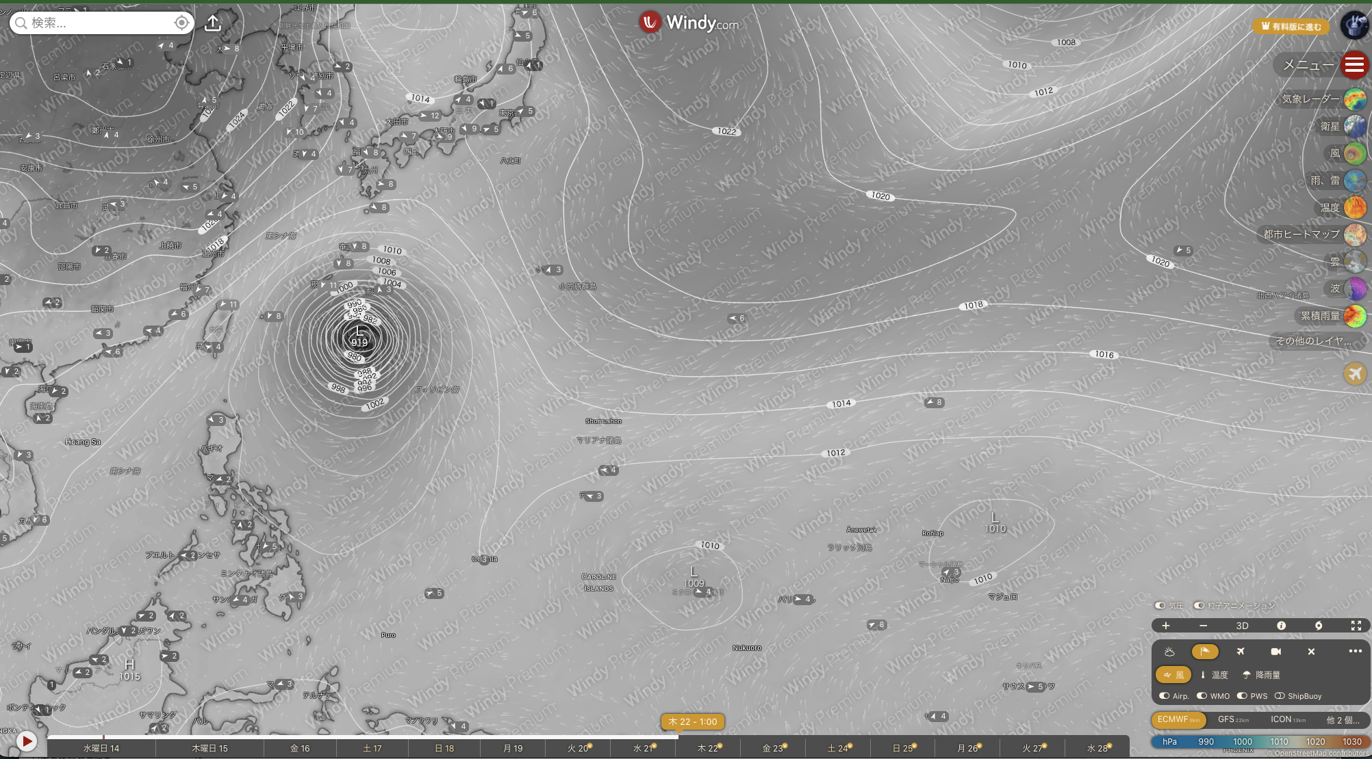Image resolution: width=1372 pixels, height=759 pixels.
Task: Switch to the ICON model
Action: 1288,720
